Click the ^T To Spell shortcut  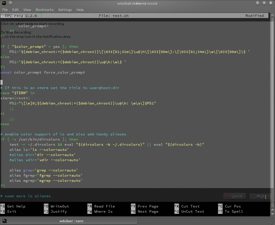pyautogui.click(x=230, y=212)
